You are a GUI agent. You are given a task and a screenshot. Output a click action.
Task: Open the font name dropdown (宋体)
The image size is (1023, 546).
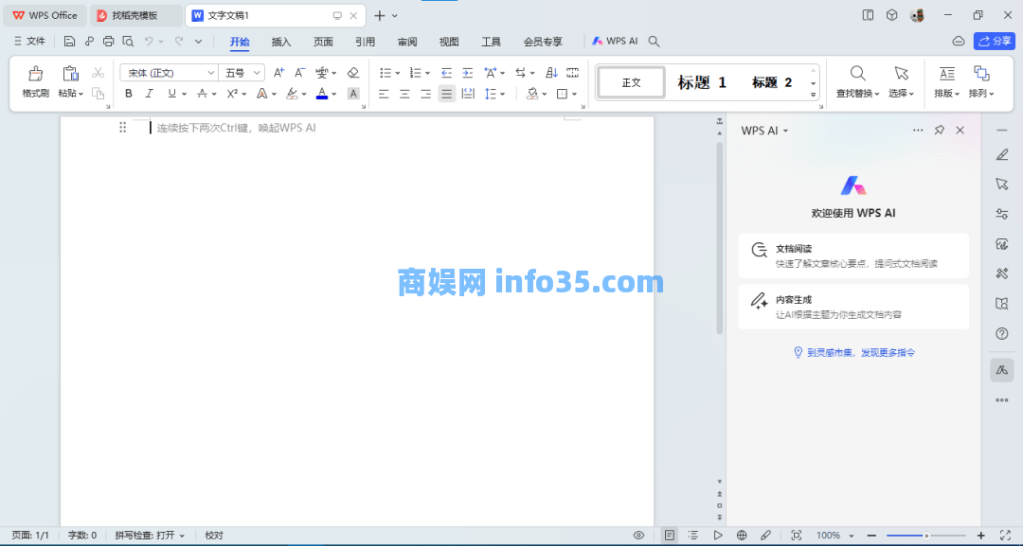tap(210, 73)
